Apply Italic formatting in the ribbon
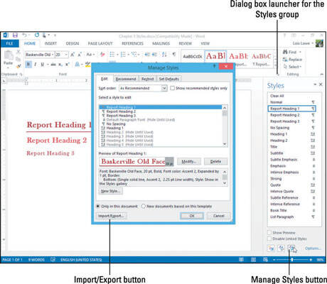327x284 pixels. [36, 64]
